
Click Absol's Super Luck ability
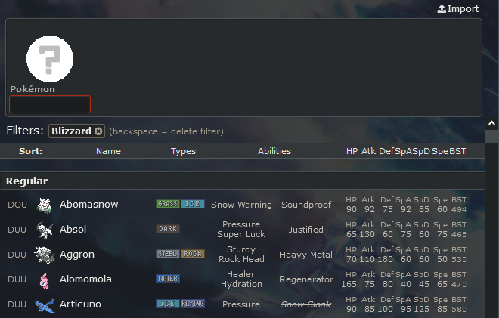point(241,234)
